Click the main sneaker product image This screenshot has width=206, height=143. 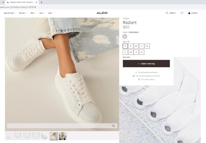pyautogui.click(x=62, y=74)
